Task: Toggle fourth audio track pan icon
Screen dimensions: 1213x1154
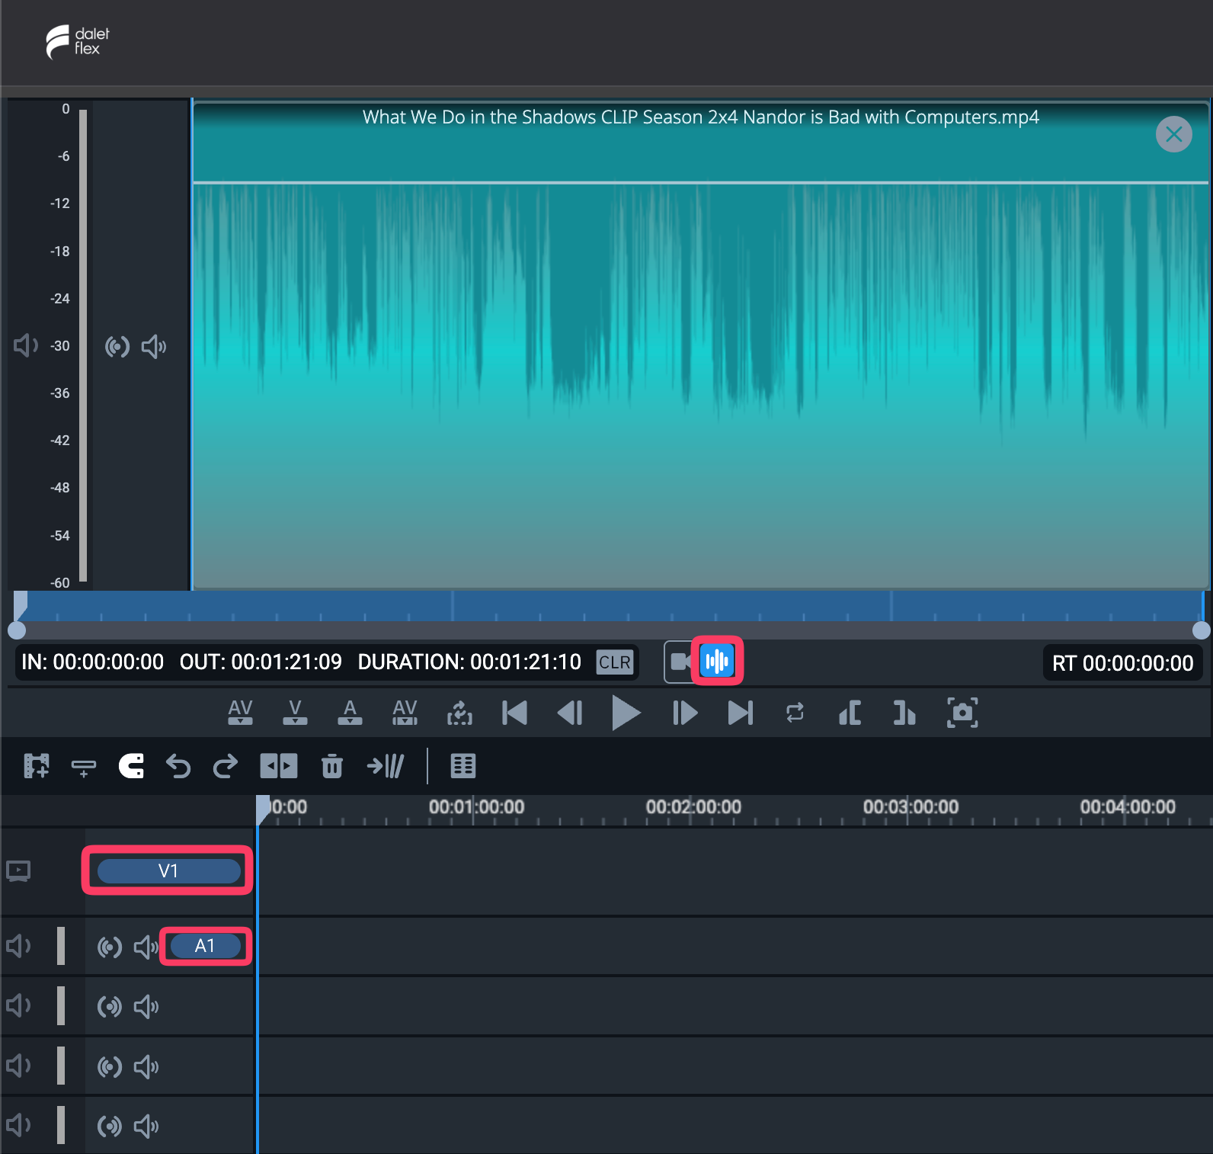Action: click(x=110, y=1126)
